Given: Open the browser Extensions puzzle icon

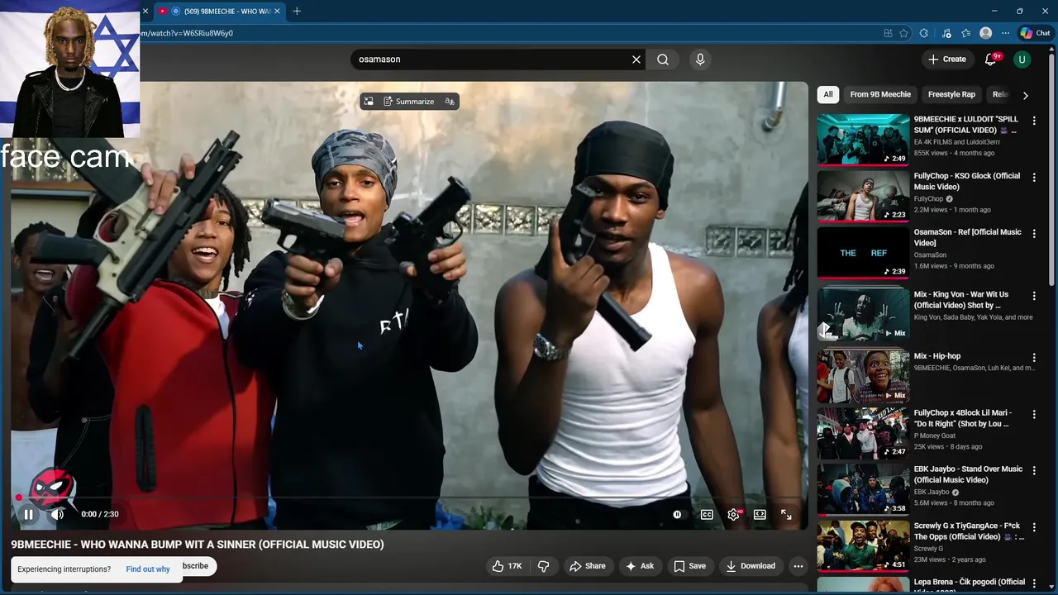Looking at the screenshot, I should [x=924, y=33].
